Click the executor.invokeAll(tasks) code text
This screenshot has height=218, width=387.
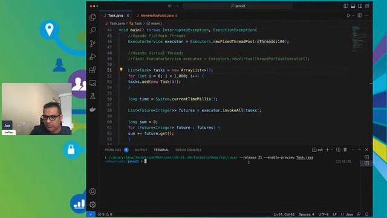[x=231, y=110]
